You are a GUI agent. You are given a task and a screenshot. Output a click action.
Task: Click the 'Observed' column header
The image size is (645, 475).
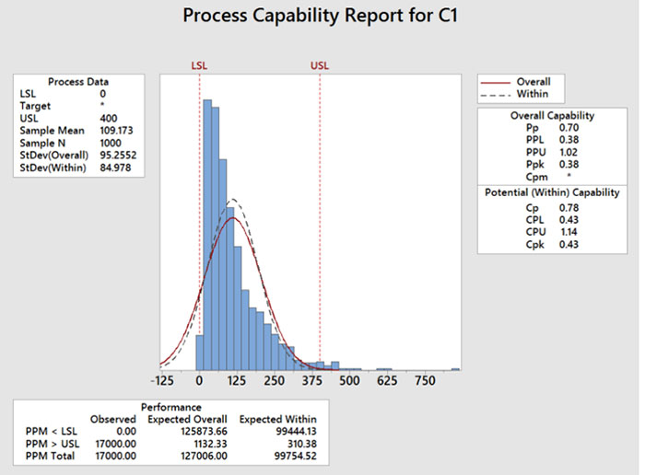113,420
